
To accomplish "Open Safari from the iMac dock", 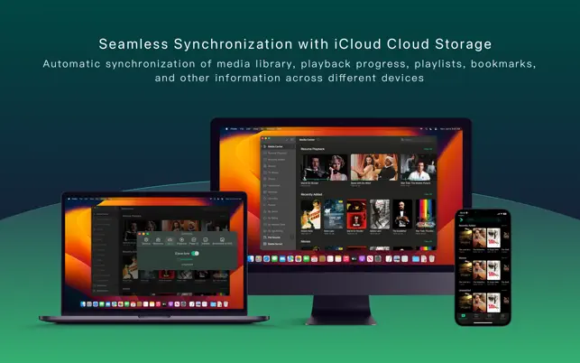I will [266, 258].
